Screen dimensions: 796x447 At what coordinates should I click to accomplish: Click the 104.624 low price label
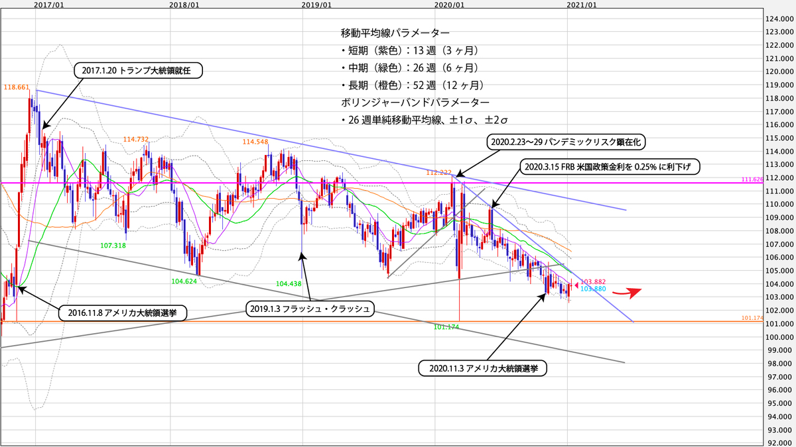(x=185, y=281)
